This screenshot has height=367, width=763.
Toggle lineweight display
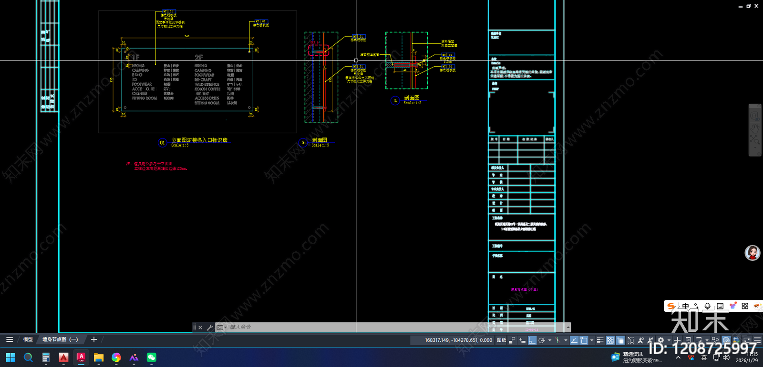point(600,340)
